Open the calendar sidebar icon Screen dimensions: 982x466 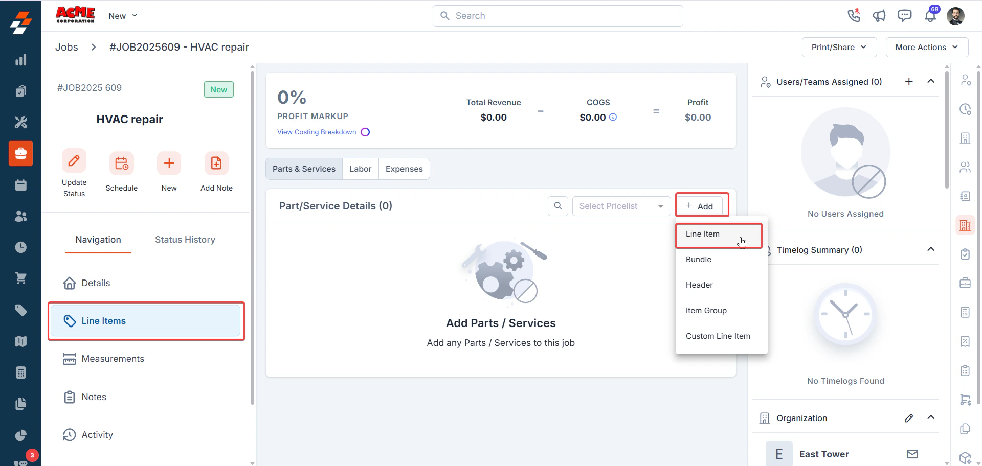20,185
